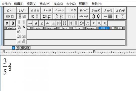This screenshot has height=91, width=136.
Task: Expand the summation templates palette
Action: 47,16
